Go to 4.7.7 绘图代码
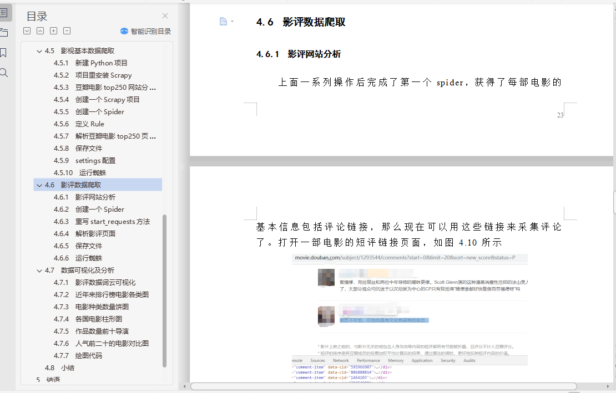This screenshot has width=616, height=393. 78,355
